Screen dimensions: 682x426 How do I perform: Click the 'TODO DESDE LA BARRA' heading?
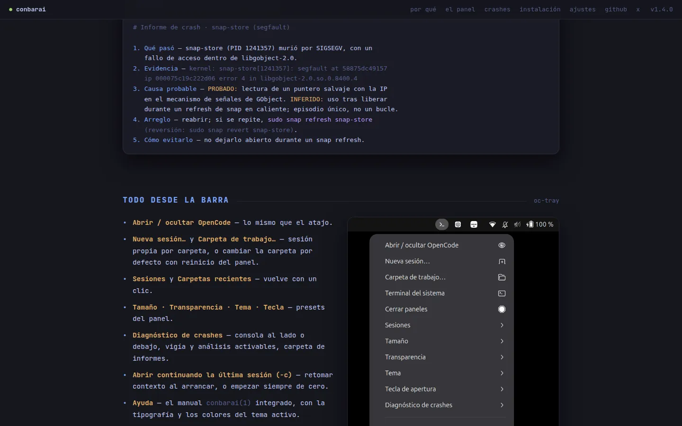(176, 200)
